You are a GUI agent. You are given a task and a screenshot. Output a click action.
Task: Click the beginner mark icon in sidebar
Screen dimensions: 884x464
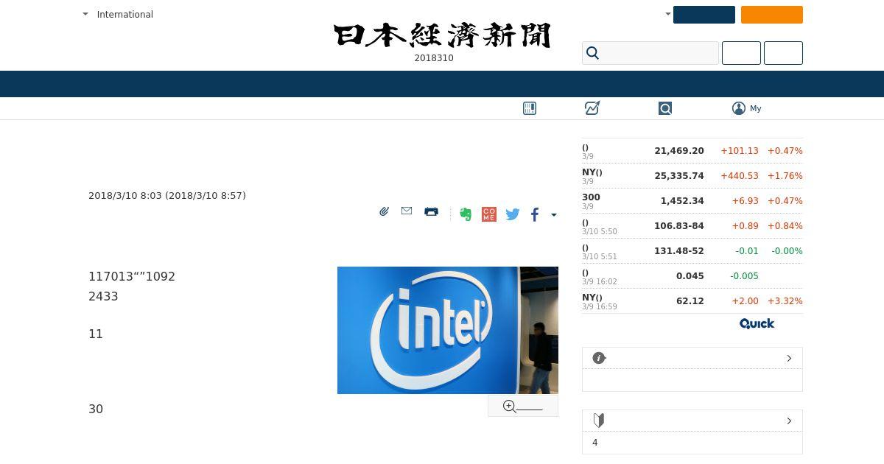tap(599, 421)
